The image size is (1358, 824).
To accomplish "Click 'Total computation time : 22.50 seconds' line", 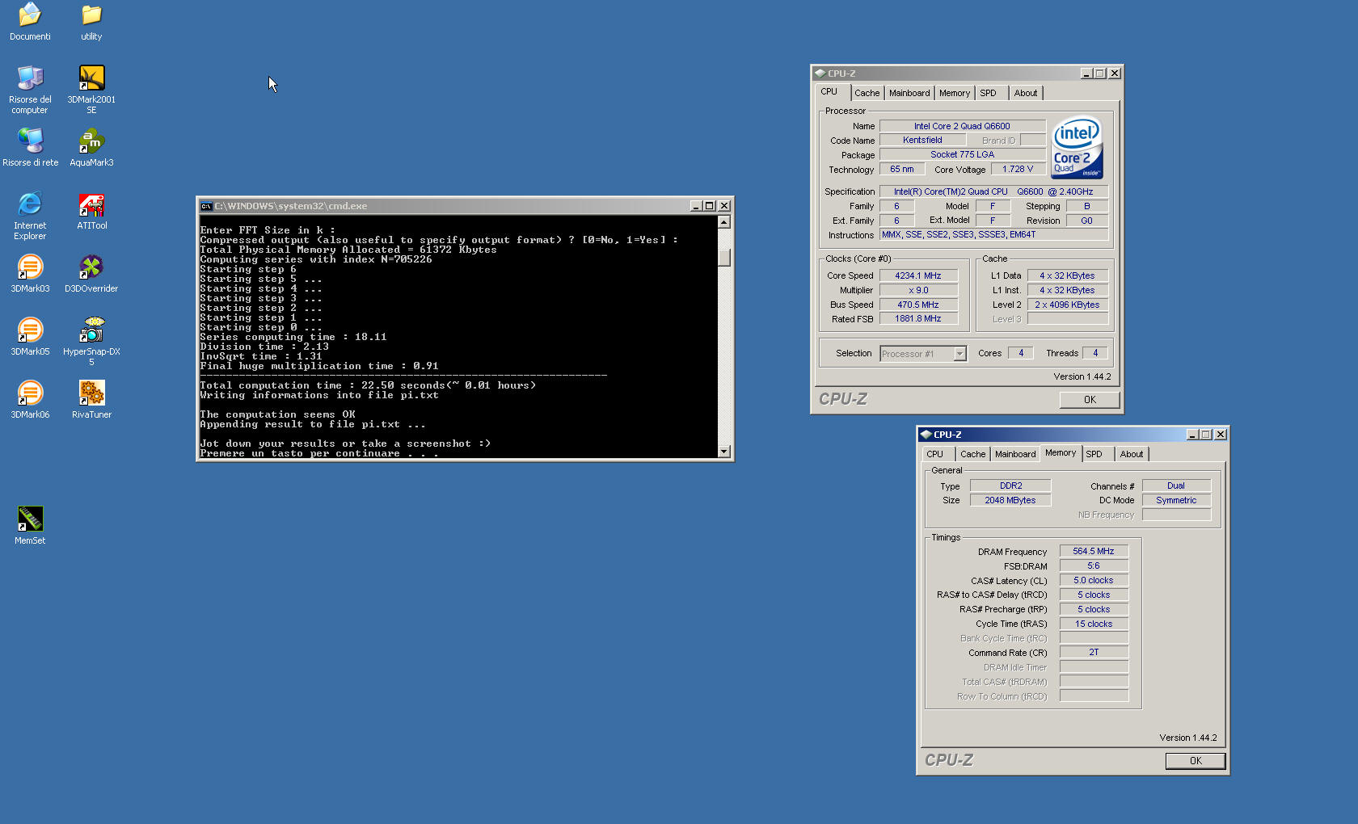I will click(368, 385).
